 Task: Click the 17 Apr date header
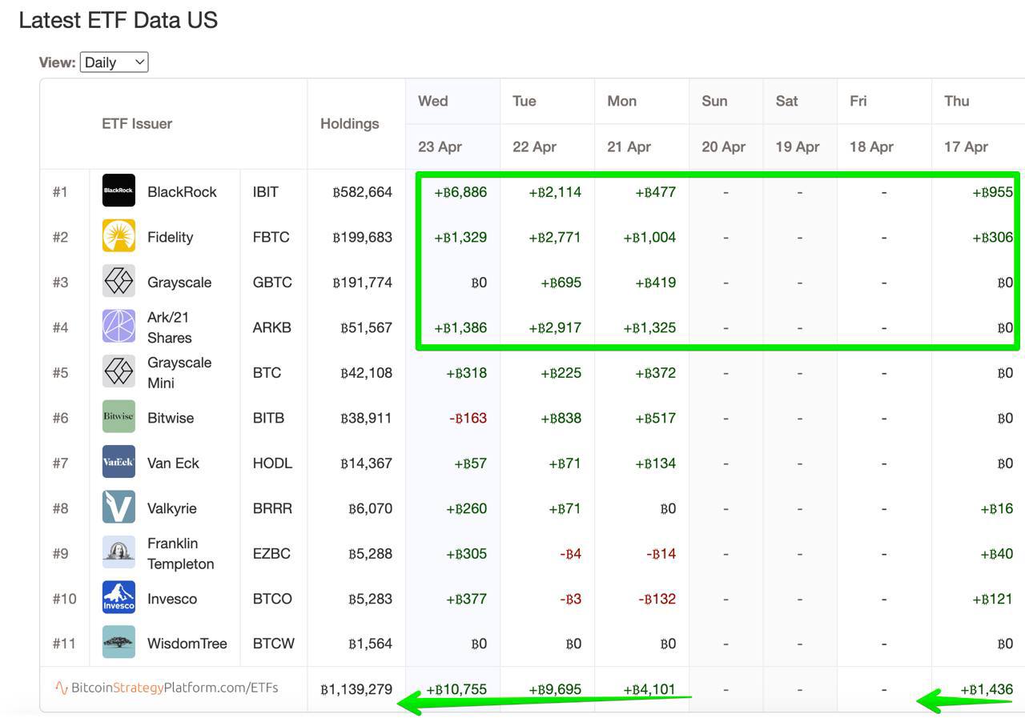tap(967, 146)
